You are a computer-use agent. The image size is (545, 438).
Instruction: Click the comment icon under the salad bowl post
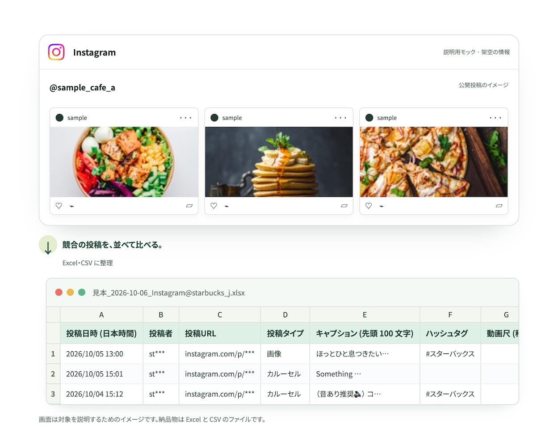71,206
